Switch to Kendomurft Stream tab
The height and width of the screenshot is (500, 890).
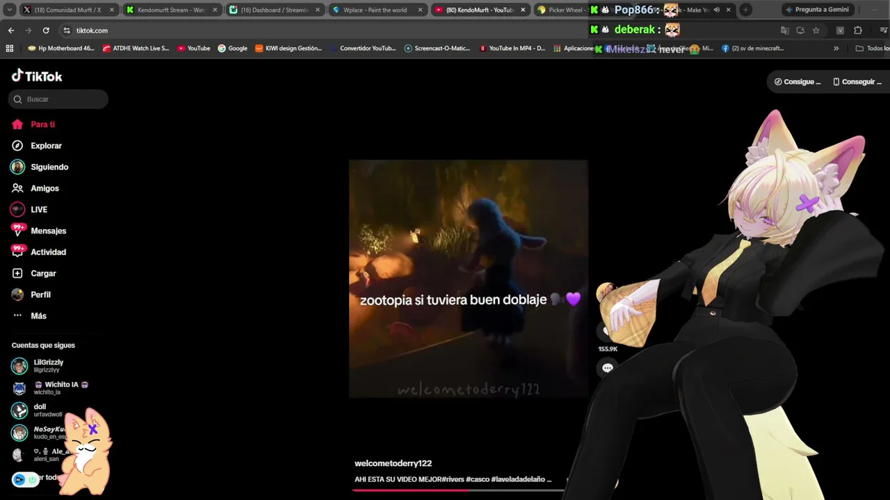tap(171, 10)
